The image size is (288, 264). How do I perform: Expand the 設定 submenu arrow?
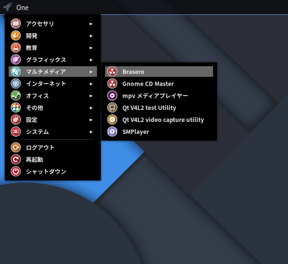click(x=91, y=120)
